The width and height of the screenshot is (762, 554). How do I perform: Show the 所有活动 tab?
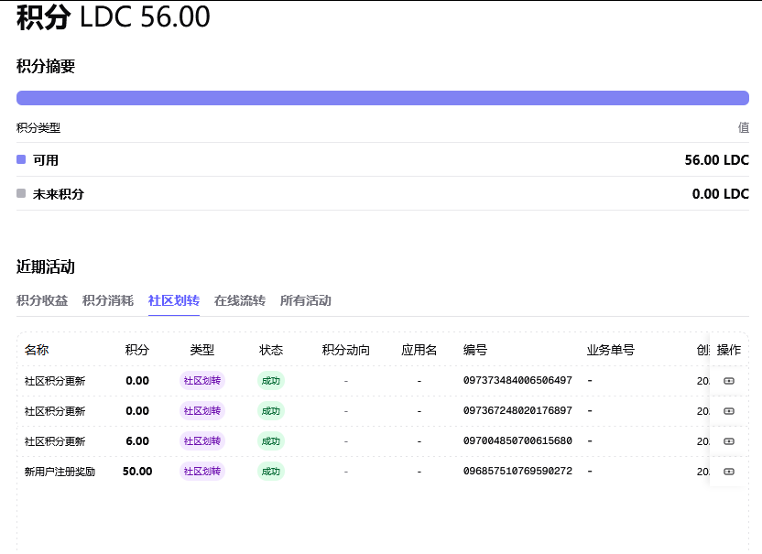[306, 301]
